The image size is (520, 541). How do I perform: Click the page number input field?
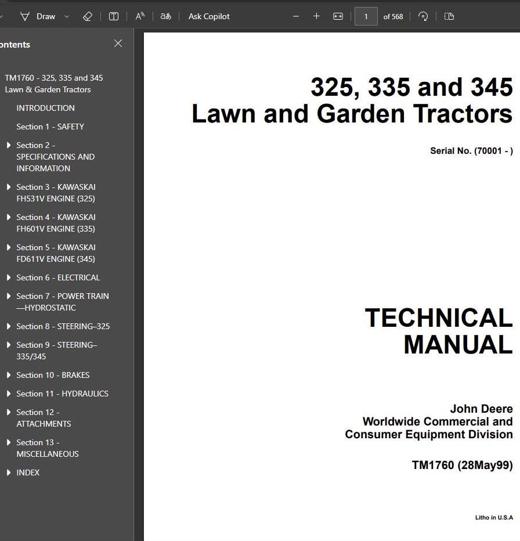(366, 16)
